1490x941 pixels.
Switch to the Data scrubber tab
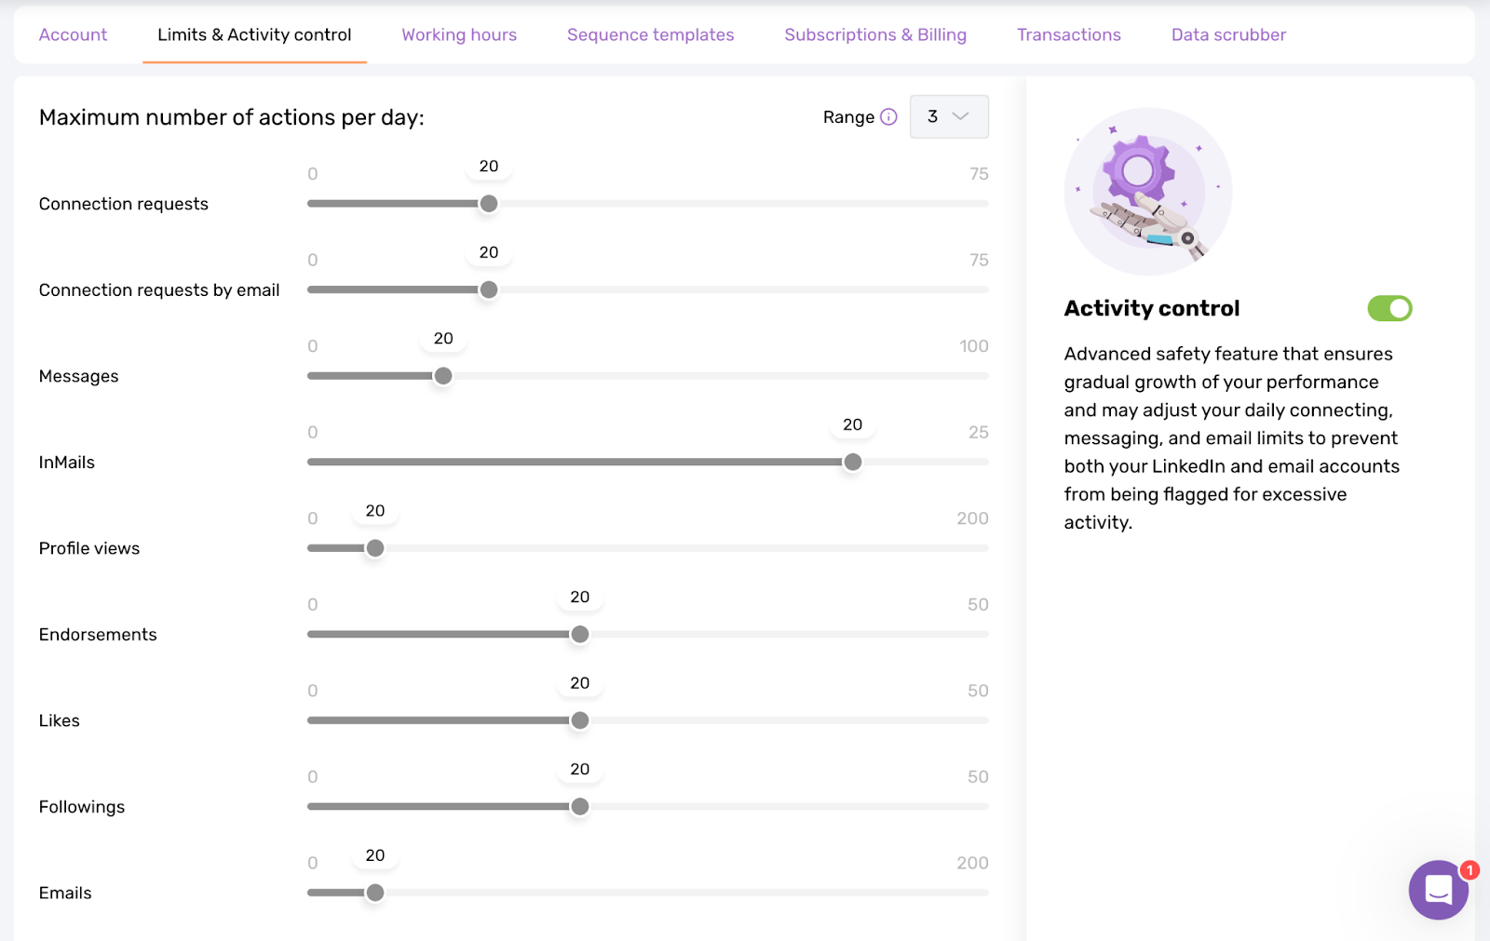[1227, 34]
